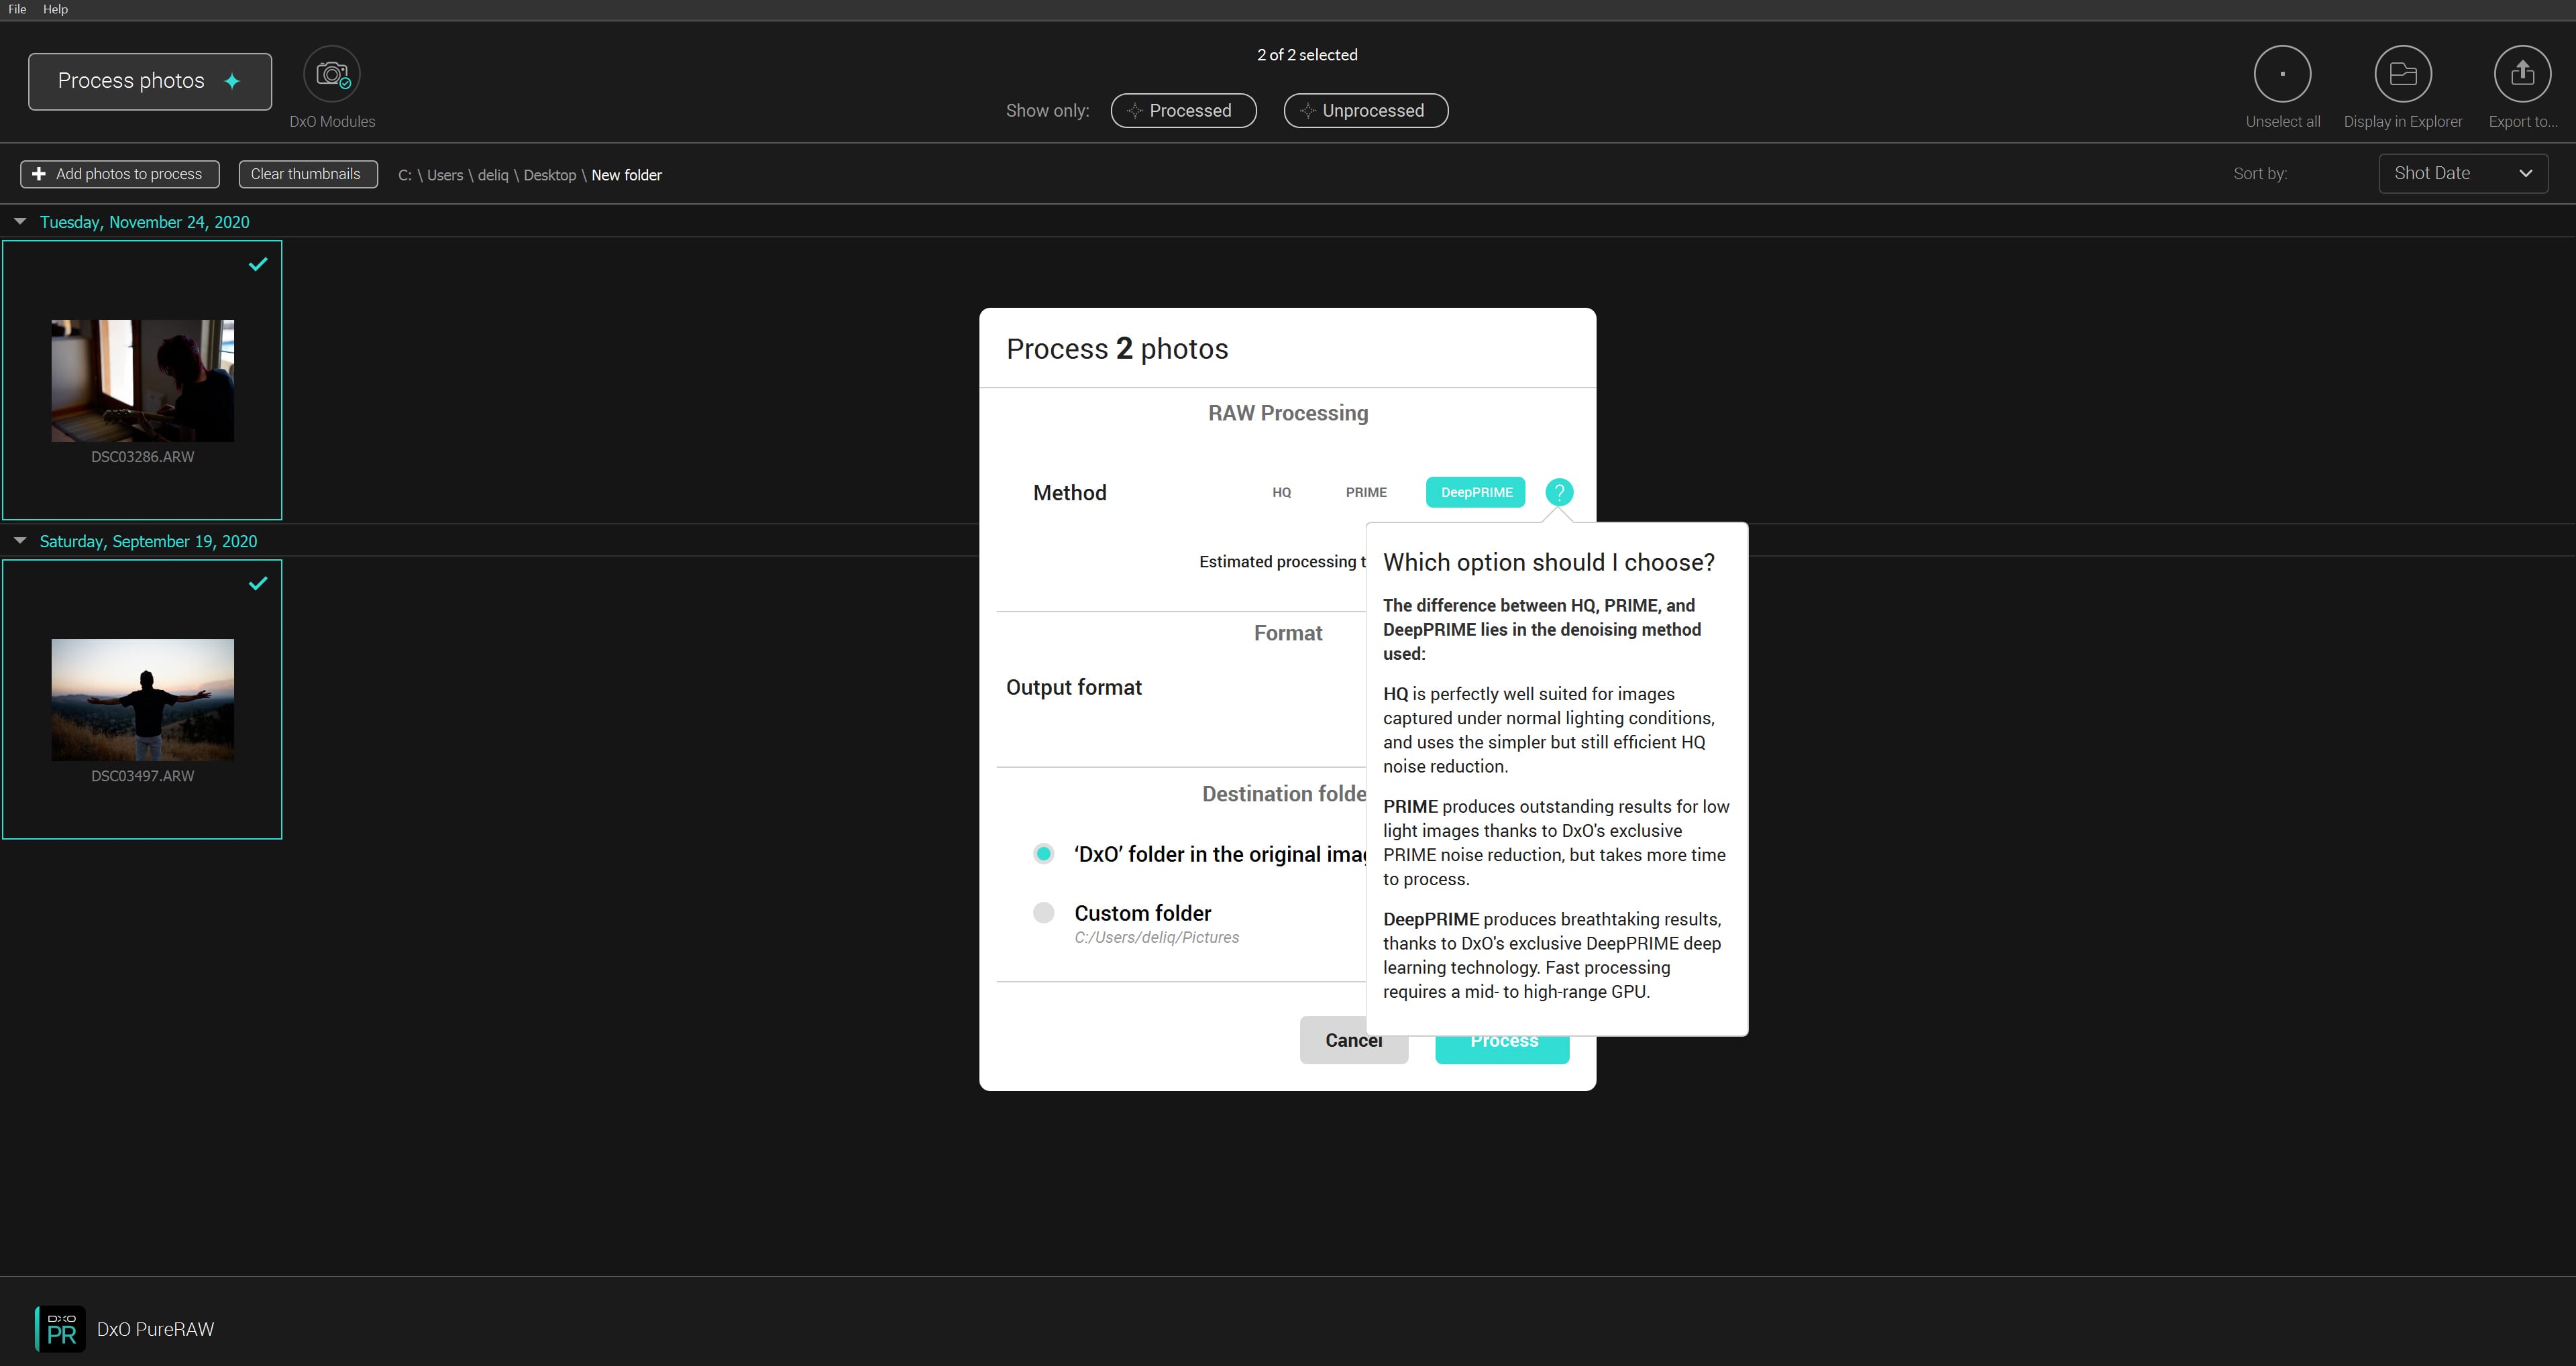Open the DxO Modules camera icon
The image size is (2576, 1366).
[332, 74]
